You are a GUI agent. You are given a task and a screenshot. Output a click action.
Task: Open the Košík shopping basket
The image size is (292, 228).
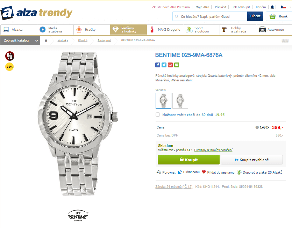tap(279, 16)
